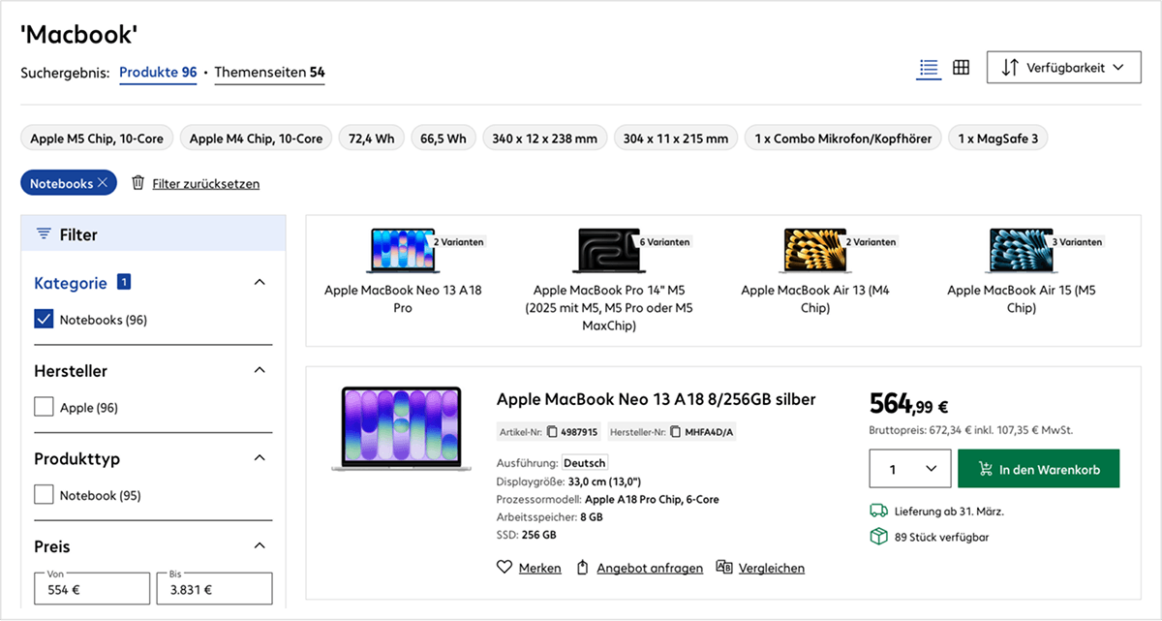Click the Angebot anfragen clipboard icon
The width and height of the screenshot is (1162, 621).
tap(583, 568)
